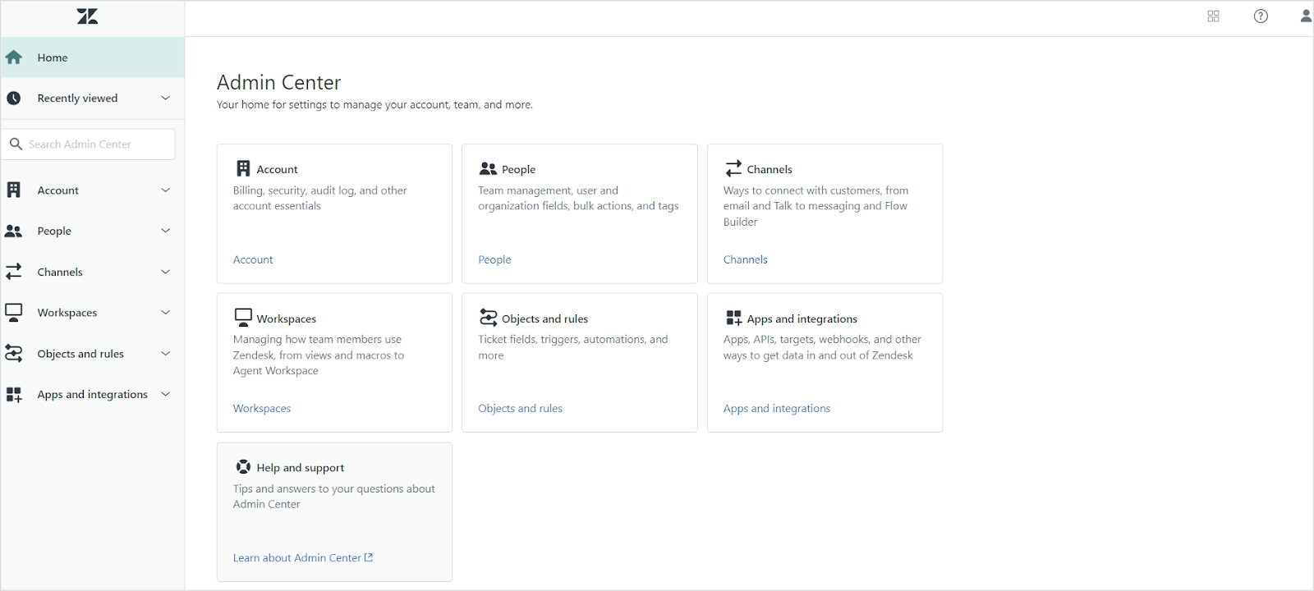This screenshot has height=591, width=1314.
Task: Expand the Account sidebar chevron
Action: 165,190
